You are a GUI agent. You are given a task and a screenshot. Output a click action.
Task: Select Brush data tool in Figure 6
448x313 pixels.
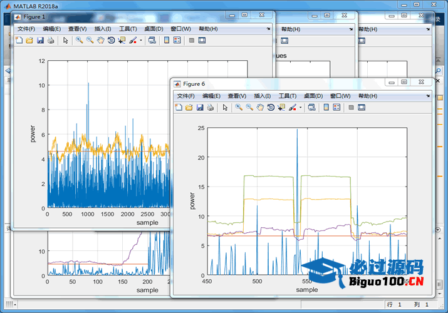pyautogui.click(x=293, y=107)
